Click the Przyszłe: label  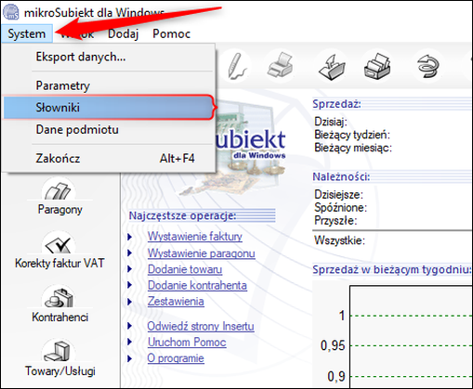click(335, 220)
